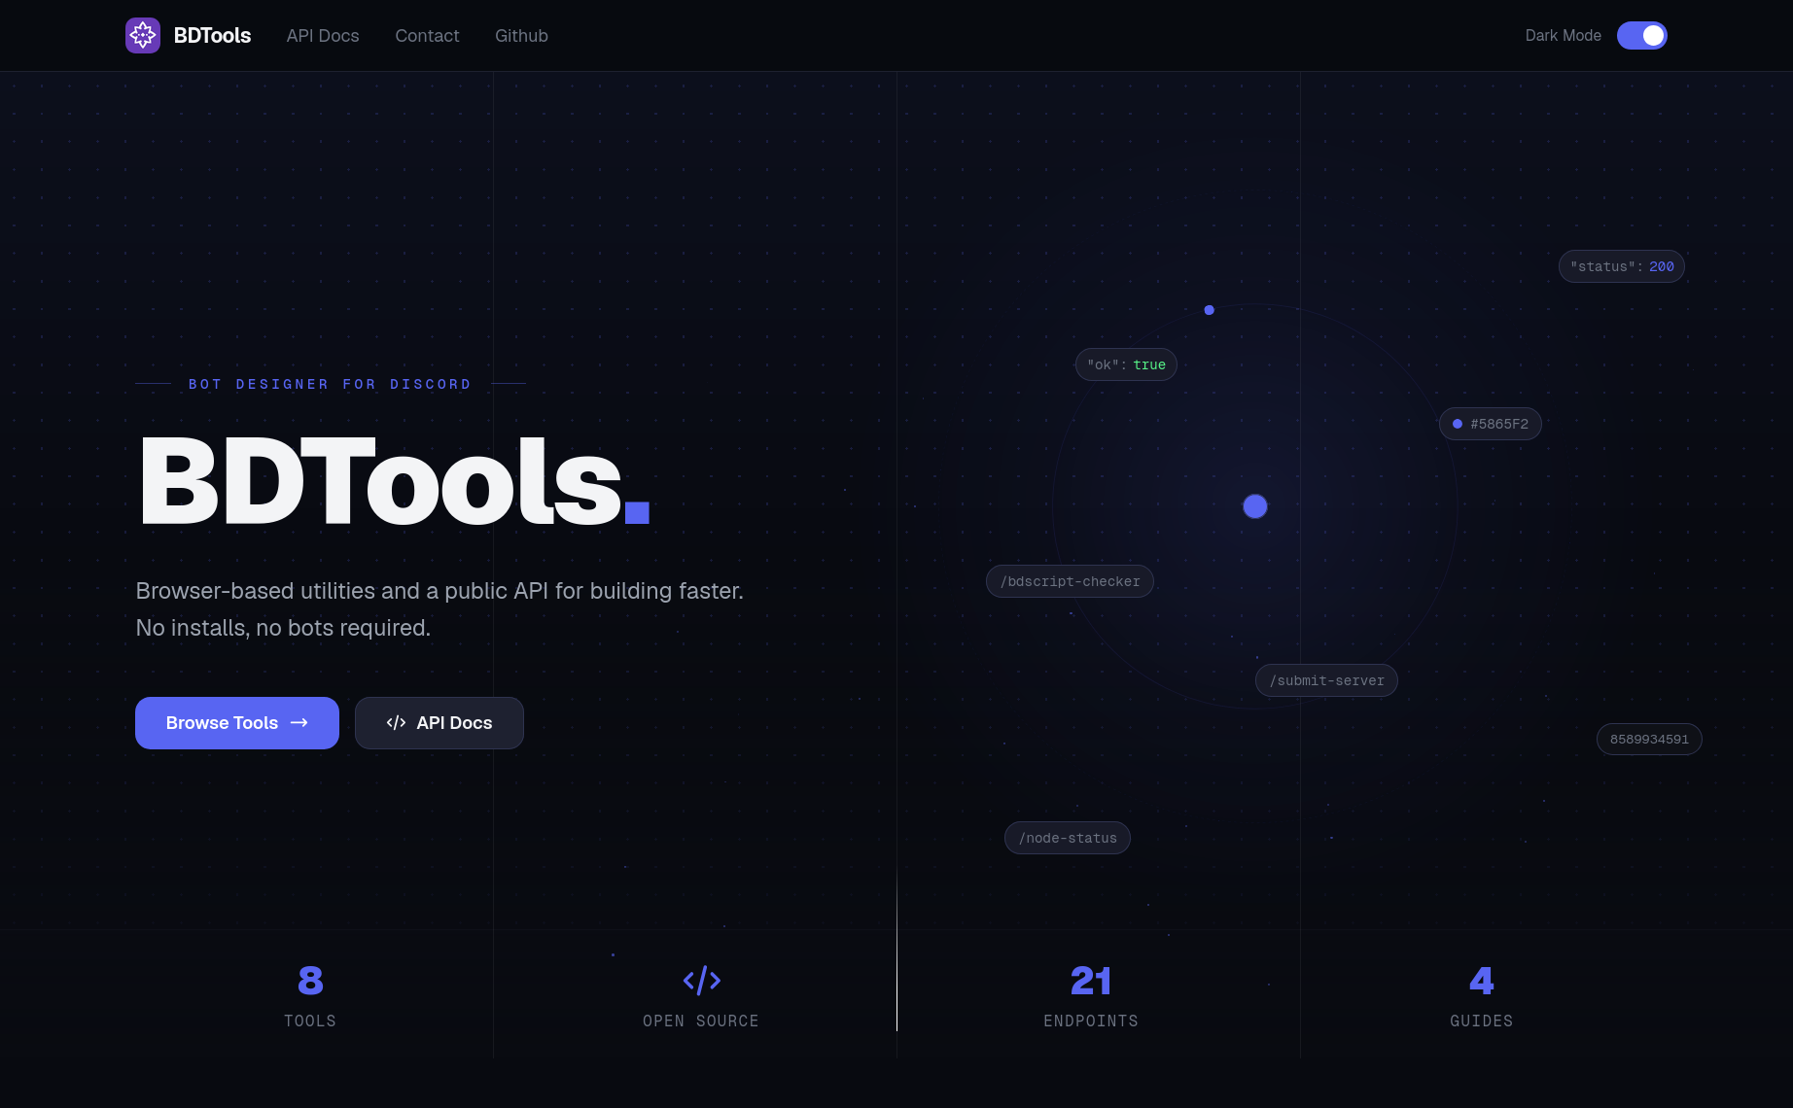This screenshot has height=1108, width=1793.
Task: Open the Github nav link
Action: [521, 36]
